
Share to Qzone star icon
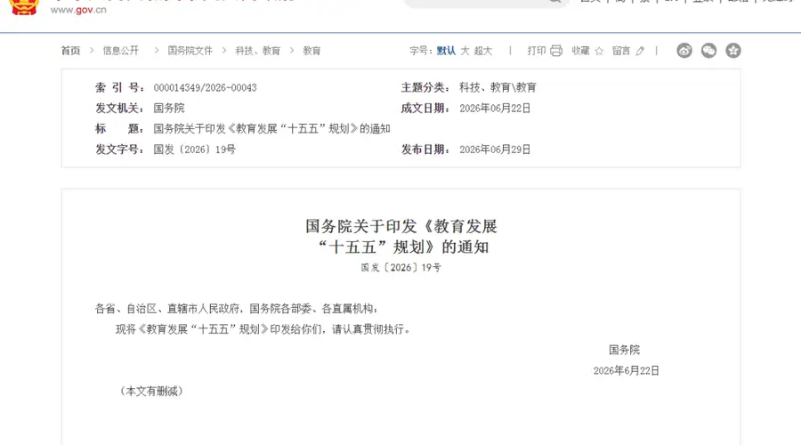[x=733, y=50]
